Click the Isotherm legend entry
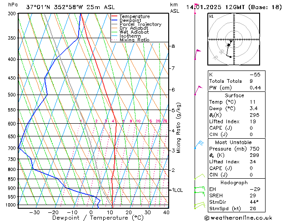 tap(130, 36)
